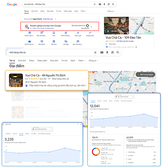Open the 'Hỏi đáp' Q&A shortcut
Screen dimensions: 163x168
tap(66, 43)
